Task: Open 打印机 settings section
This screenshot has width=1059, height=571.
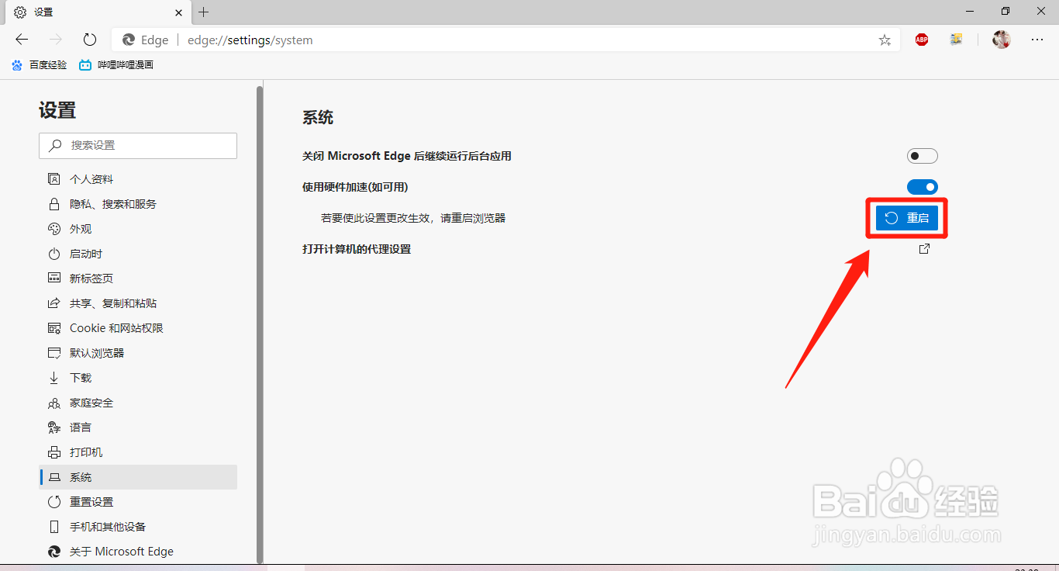Action: [x=138, y=452]
